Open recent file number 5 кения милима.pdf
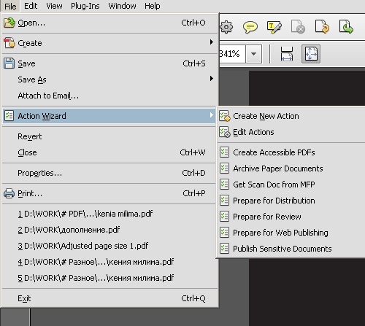Viewport: 365px width, 326px height. tap(109, 278)
